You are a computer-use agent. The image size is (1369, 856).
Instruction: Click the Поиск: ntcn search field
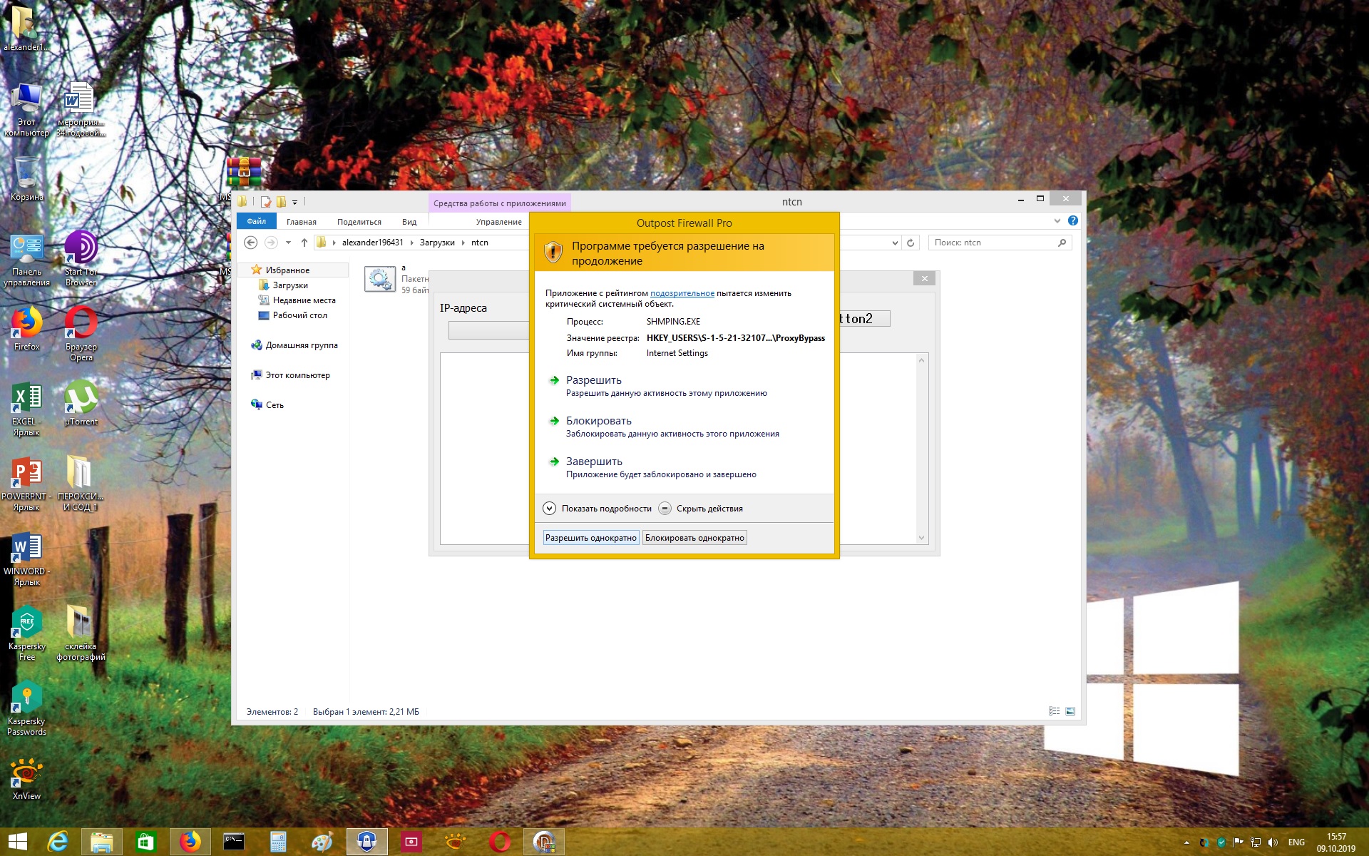(x=991, y=243)
